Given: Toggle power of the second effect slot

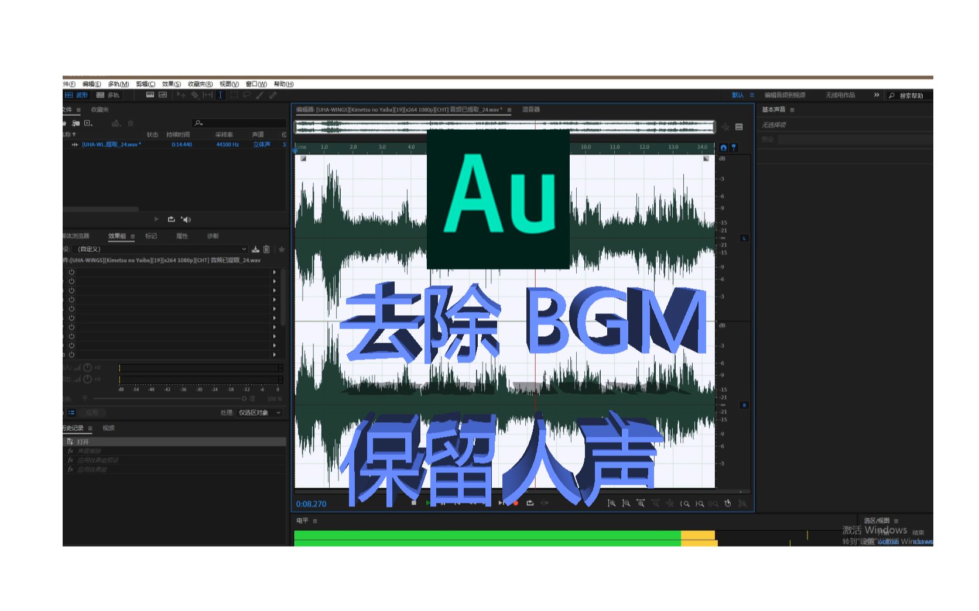Looking at the screenshot, I should 71,281.
